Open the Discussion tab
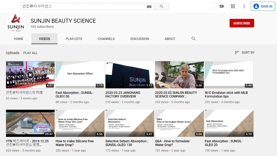Image resolution: width=277 pixels, height=156 pixels. click(140, 39)
